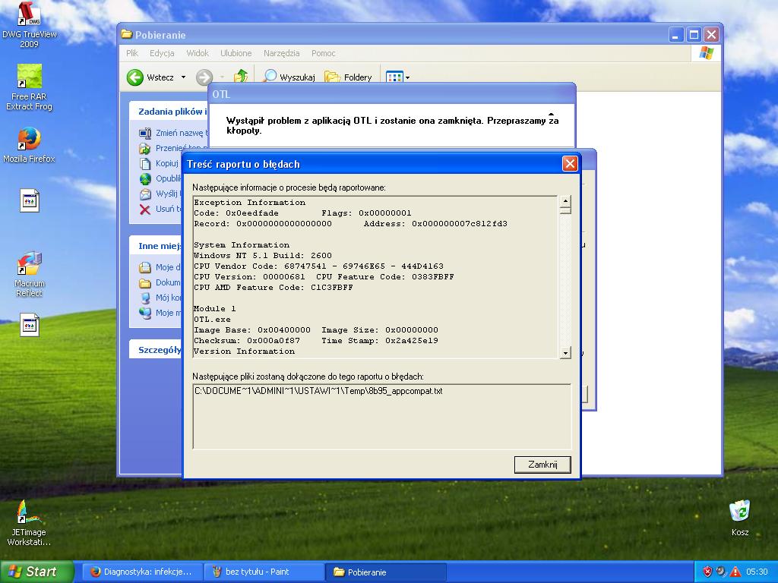Open the Widok menu
This screenshot has width=778, height=583.
coord(198,53)
